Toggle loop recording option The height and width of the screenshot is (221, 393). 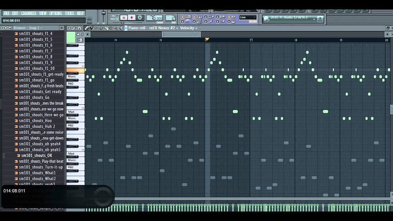tap(217, 17)
